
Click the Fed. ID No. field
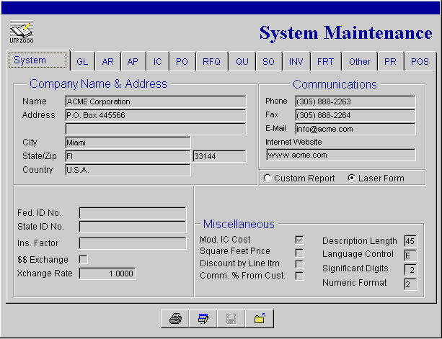(x=133, y=213)
